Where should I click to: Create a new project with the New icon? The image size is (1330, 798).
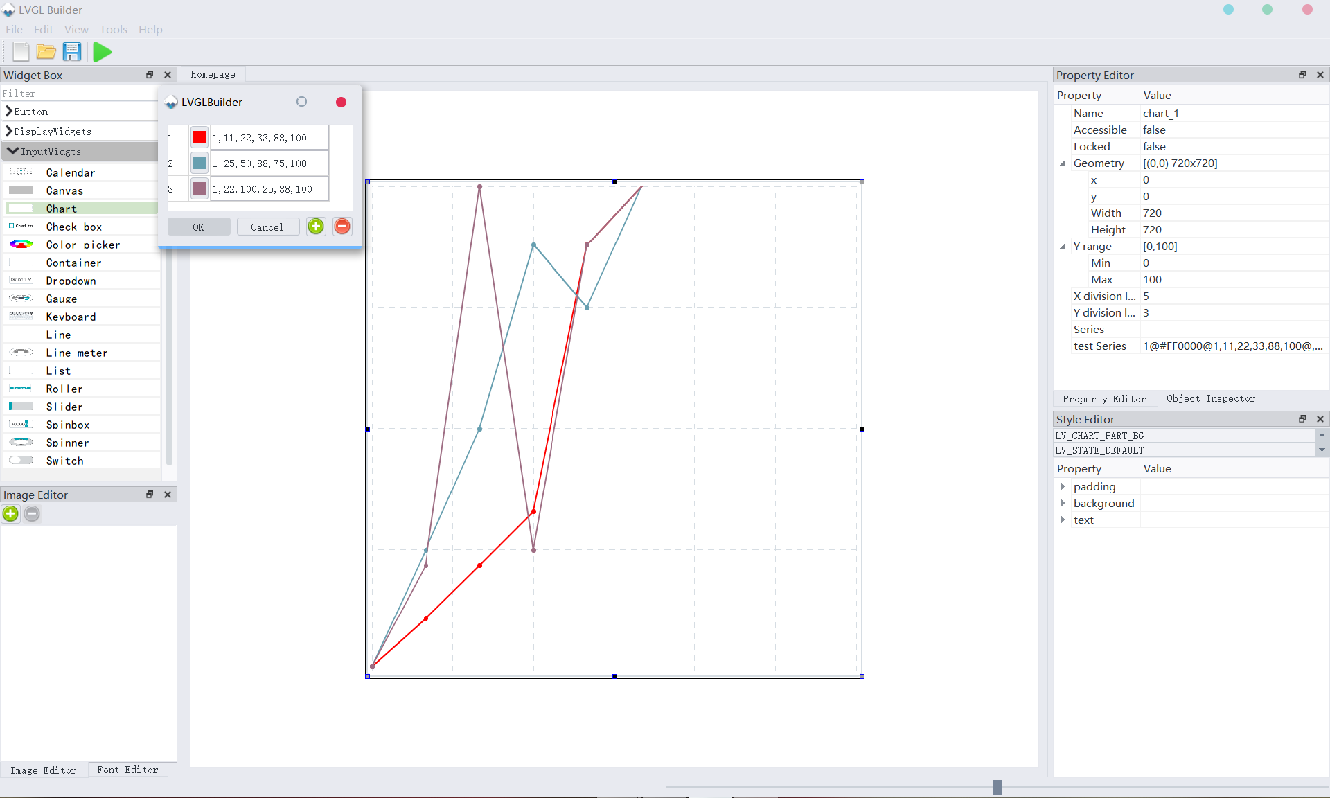(x=20, y=51)
